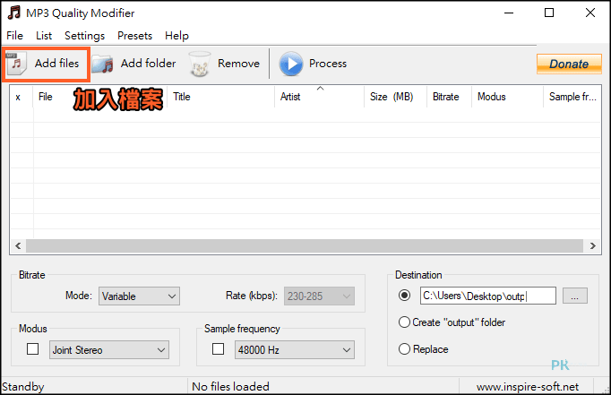
Task: Sort by the Modus column header
Action: click(x=507, y=97)
